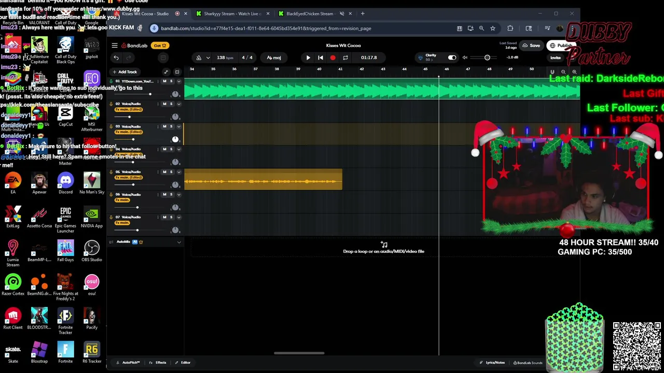664x373 pixels.
Task: Mute master output via speaker icon
Action: click(465, 58)
